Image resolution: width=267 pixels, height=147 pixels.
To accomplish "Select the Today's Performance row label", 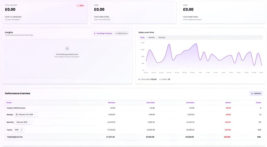I will click(16, 108).
